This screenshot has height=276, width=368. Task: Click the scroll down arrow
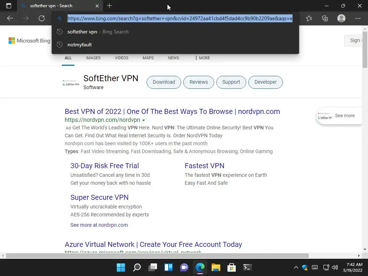(x=365, y=249)
